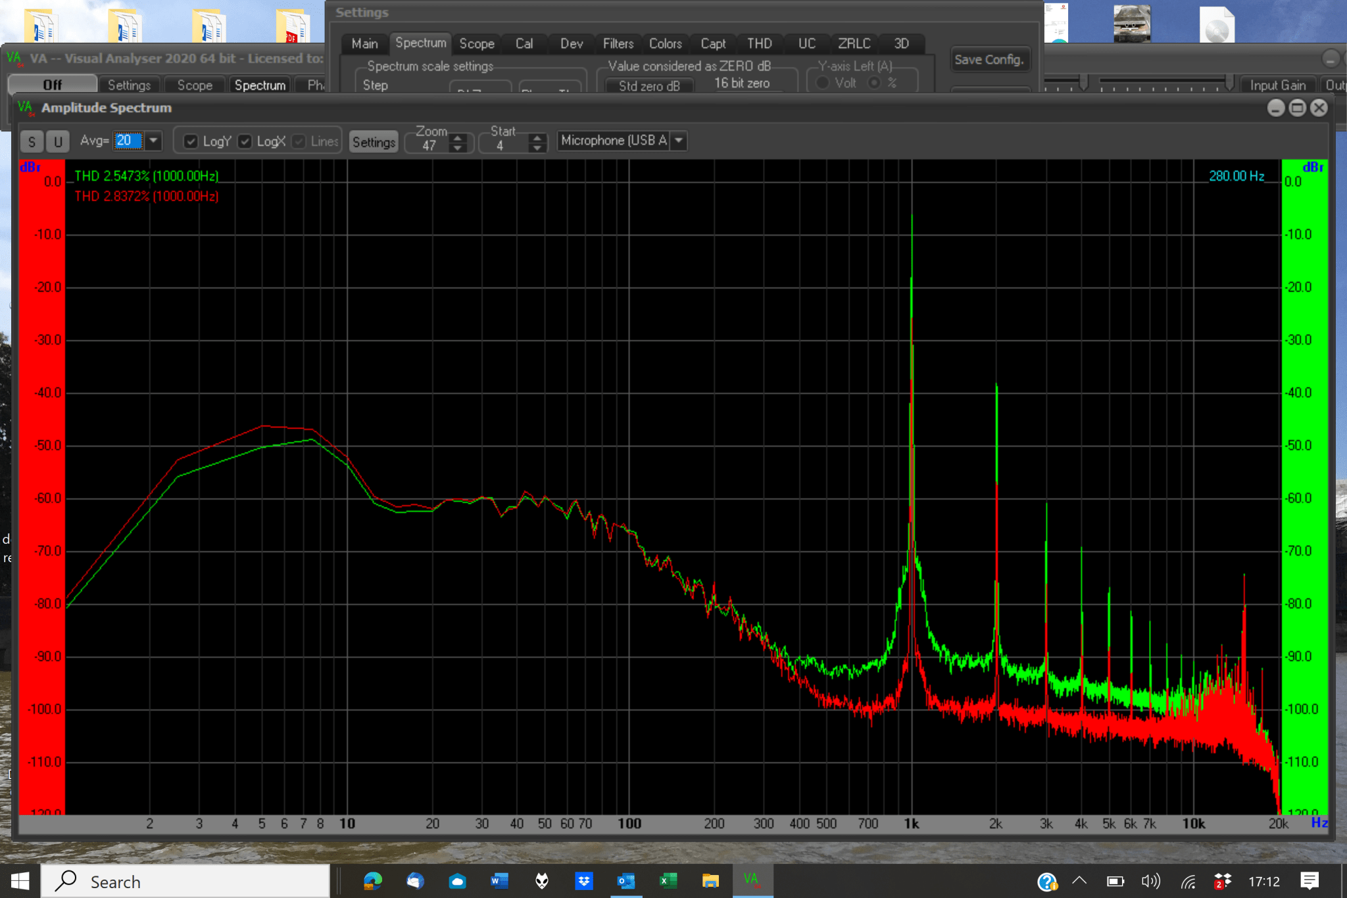Viewport: 1347px width, 898px height.
Task: Switch to the 3D settings tab
Action: (x=902, y=44)
